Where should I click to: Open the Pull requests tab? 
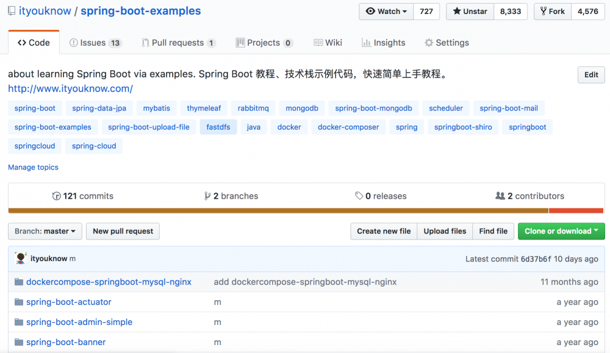click(x=178, y=43)
